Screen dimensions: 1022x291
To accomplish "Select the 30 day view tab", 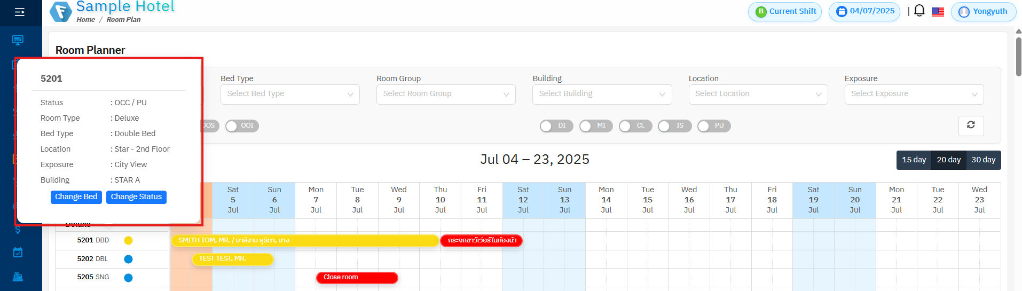I will (x=983, y=160).
